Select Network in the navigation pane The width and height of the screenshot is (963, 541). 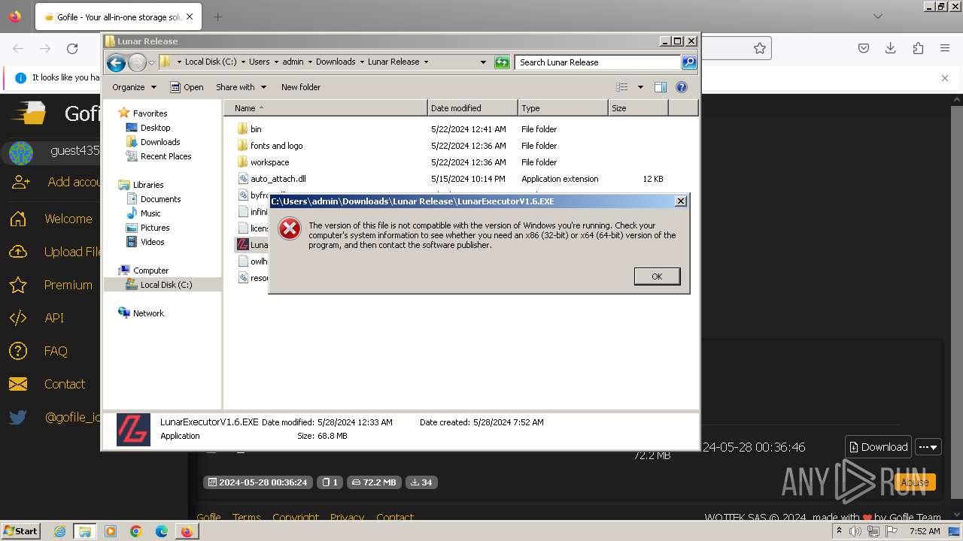148,313
